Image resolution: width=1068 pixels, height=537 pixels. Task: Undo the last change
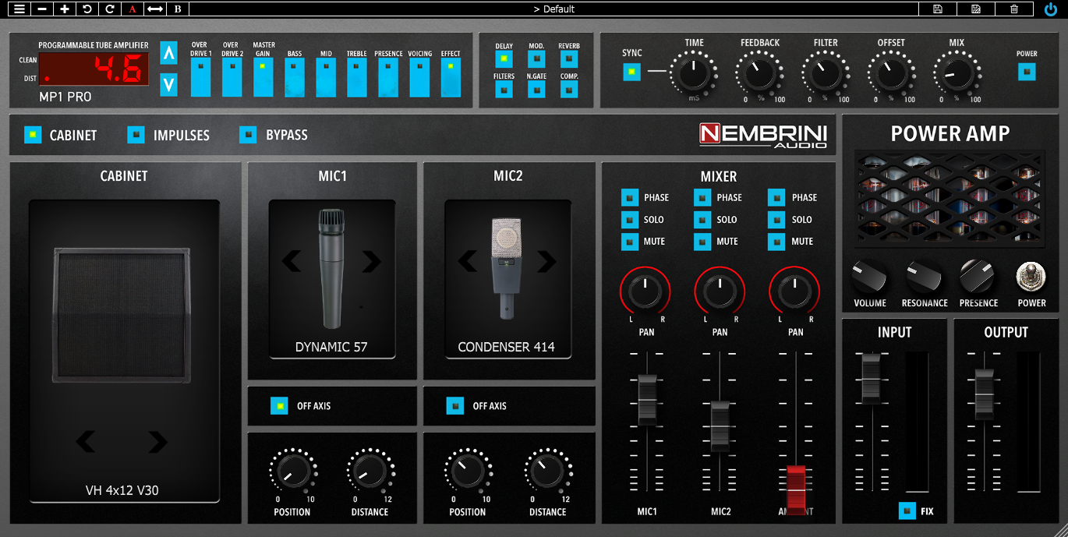click(86, 9)
